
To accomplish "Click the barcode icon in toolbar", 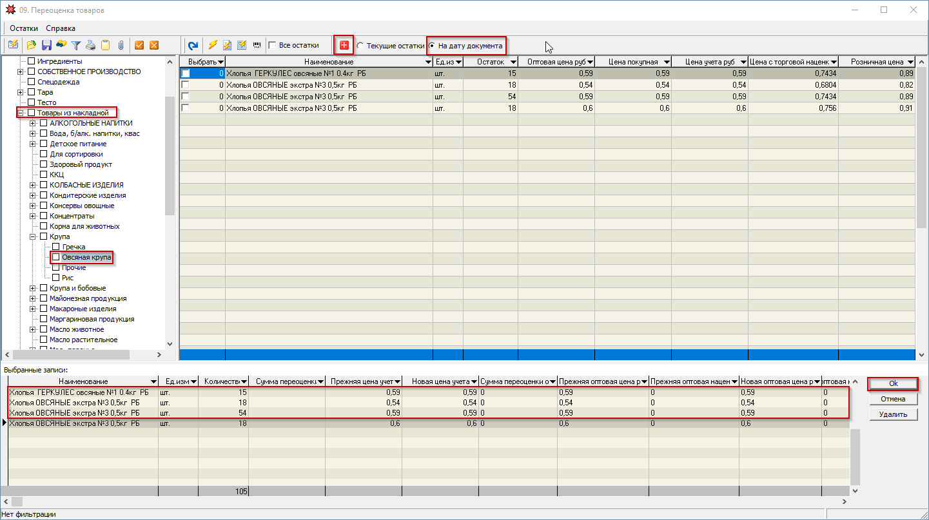I will point(257,45).
